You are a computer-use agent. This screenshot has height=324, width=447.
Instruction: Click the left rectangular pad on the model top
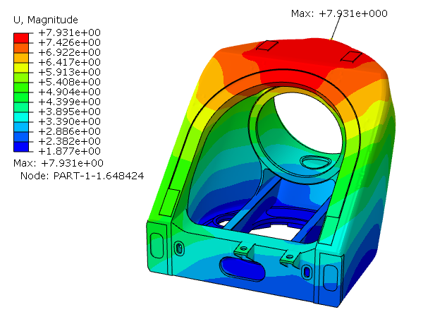point(267,45)
